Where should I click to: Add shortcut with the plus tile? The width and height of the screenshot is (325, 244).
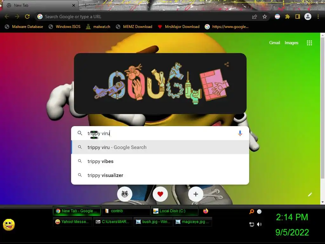tap(196, 194)
